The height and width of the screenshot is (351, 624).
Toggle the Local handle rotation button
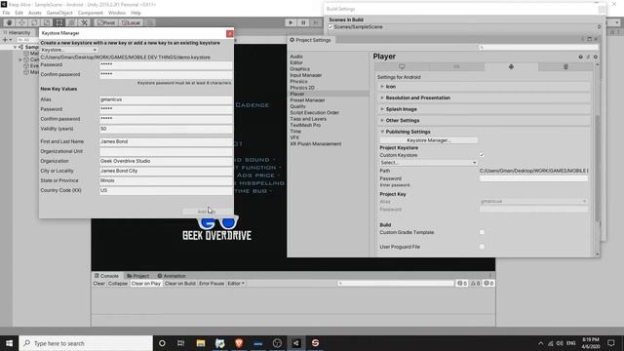(131, 22)
